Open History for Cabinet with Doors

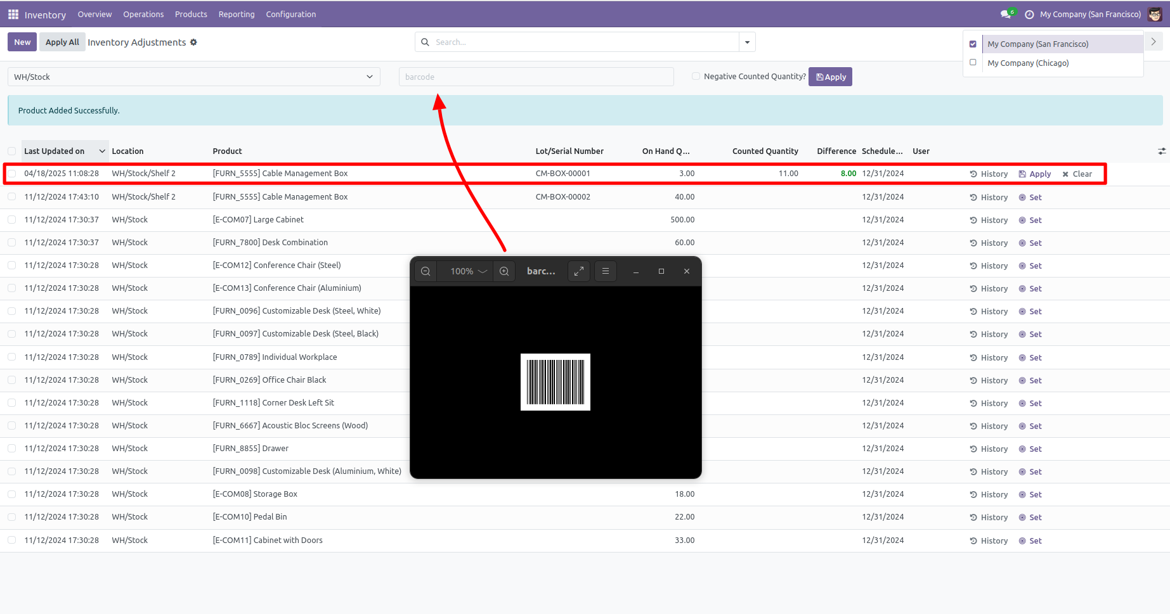click(989, 541)
